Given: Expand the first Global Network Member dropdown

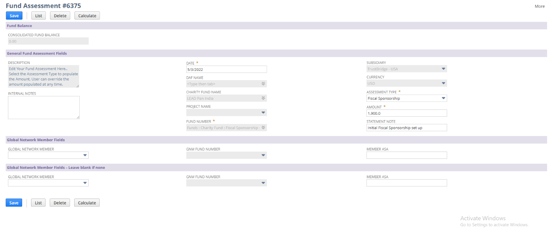Looking at the screenshot, I should [85, 155].
